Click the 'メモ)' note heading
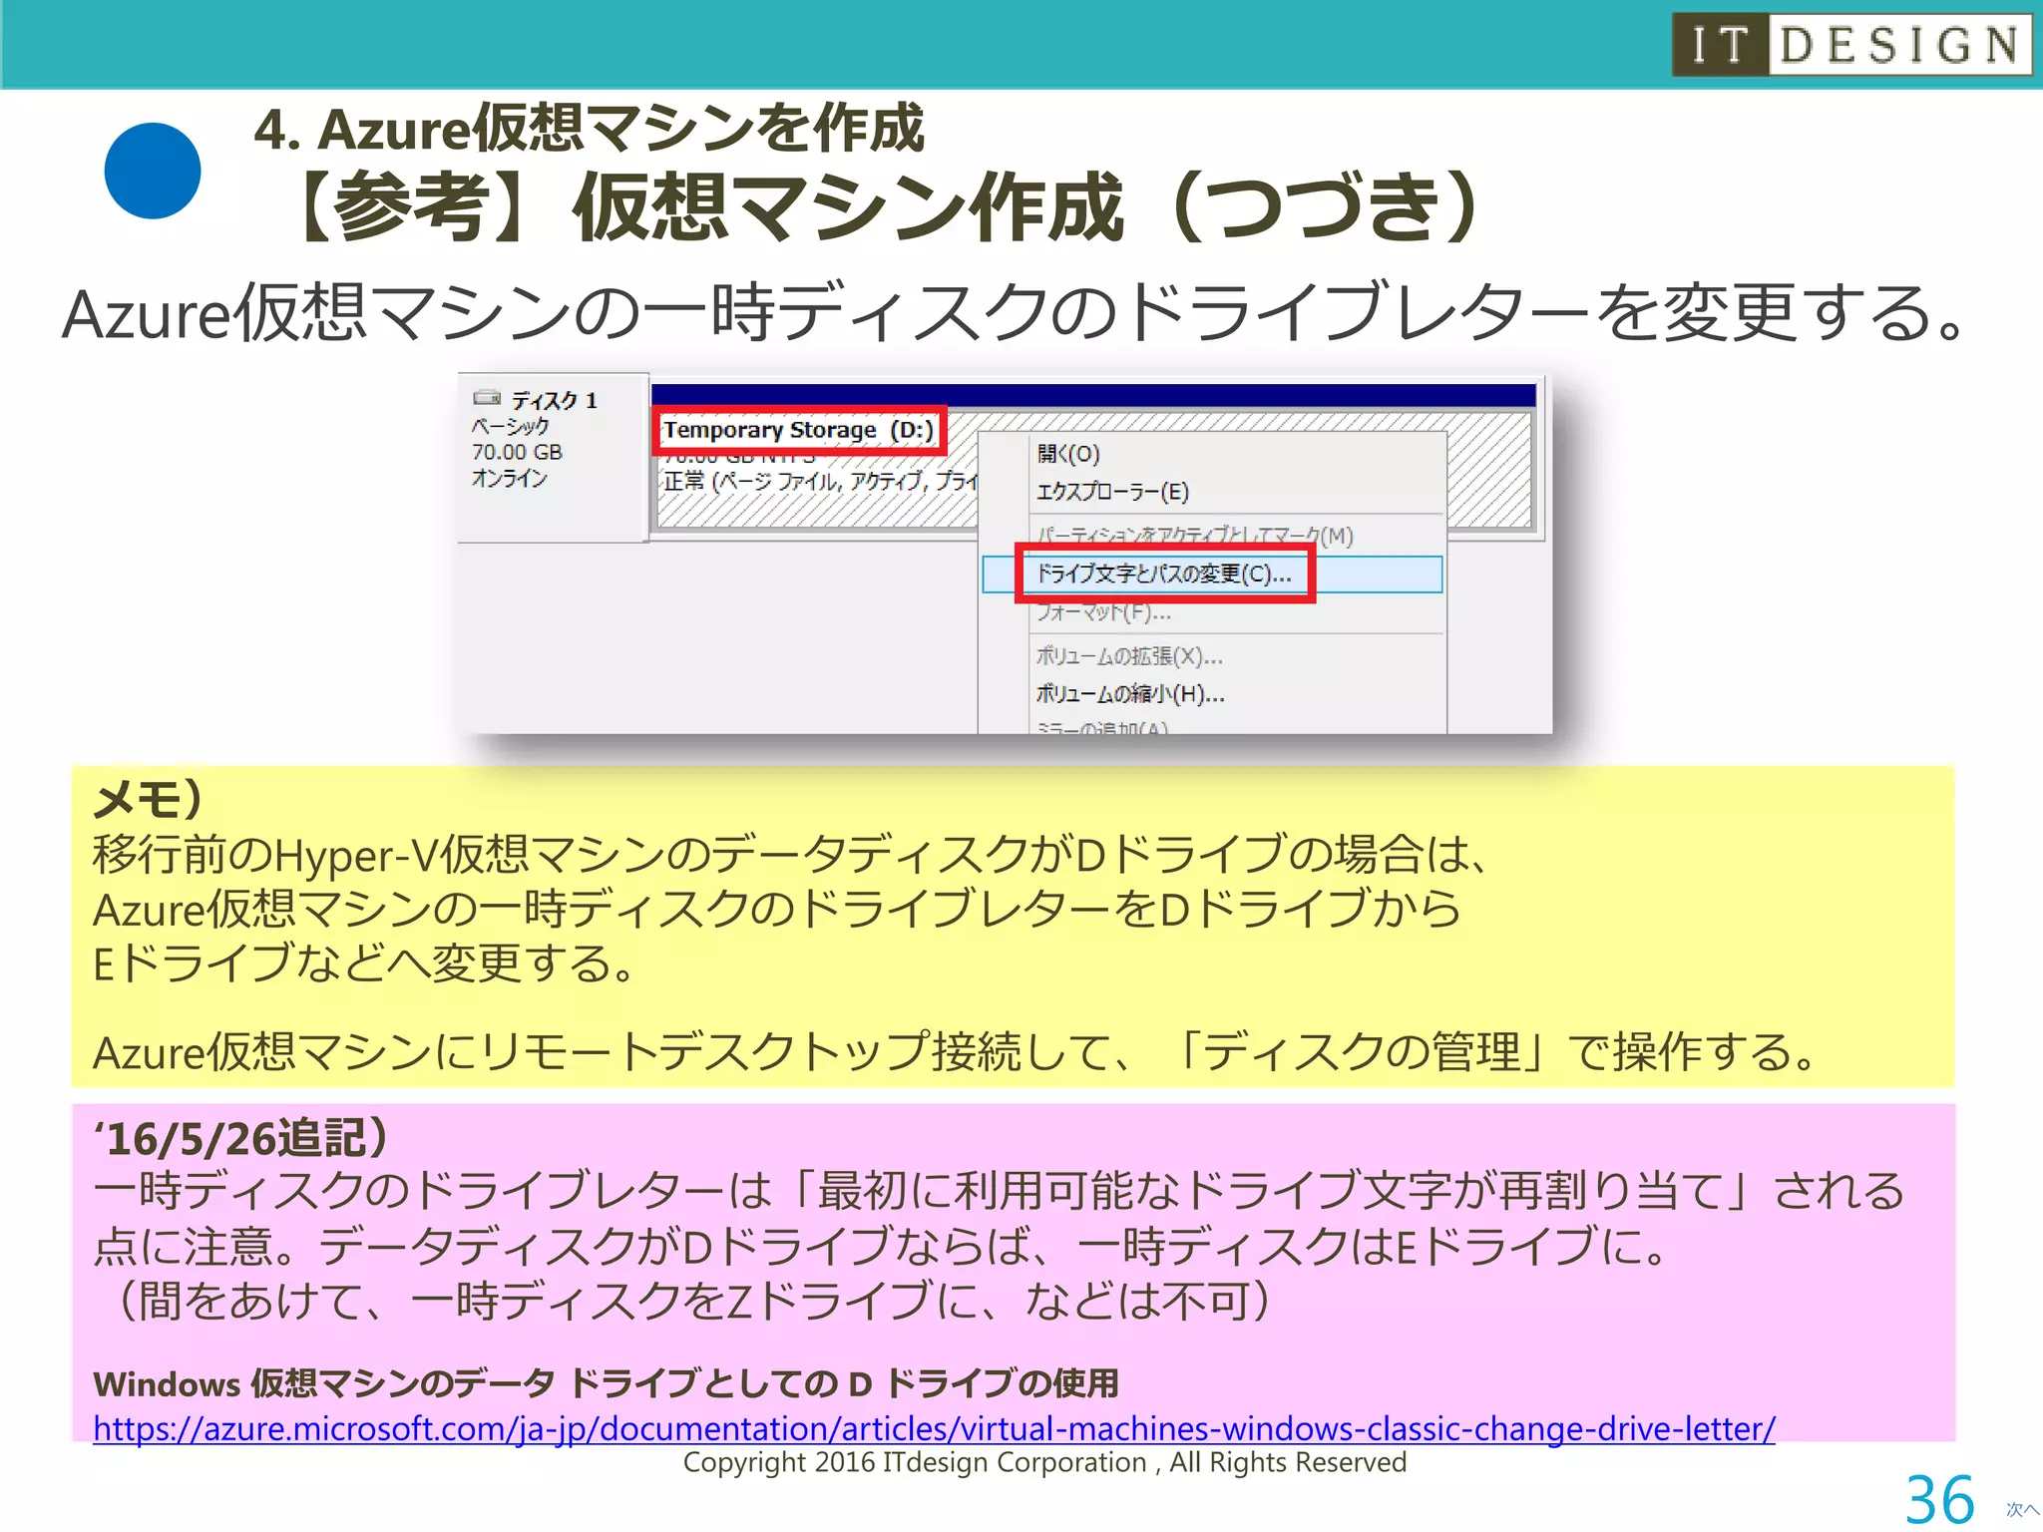Image resolution: width=2043 pixels, height=1532 pixels. [148, 800]
